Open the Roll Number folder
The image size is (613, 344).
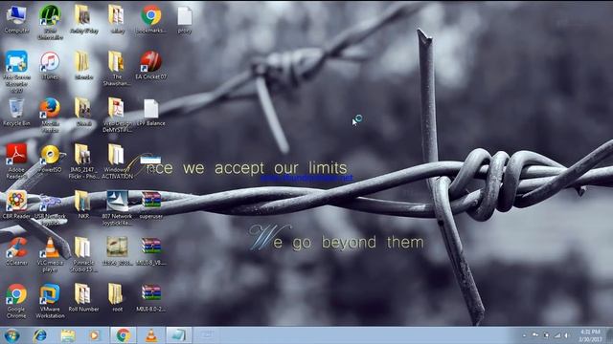[x=83, y=297]
